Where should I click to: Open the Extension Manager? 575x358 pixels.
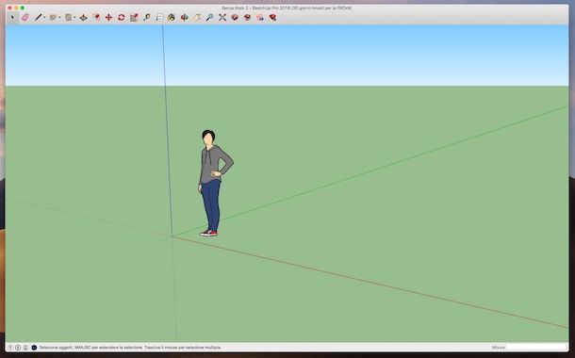(x=272, y=17)
